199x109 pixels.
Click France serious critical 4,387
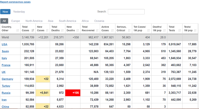pyautogui.click(x=127, y=65)
